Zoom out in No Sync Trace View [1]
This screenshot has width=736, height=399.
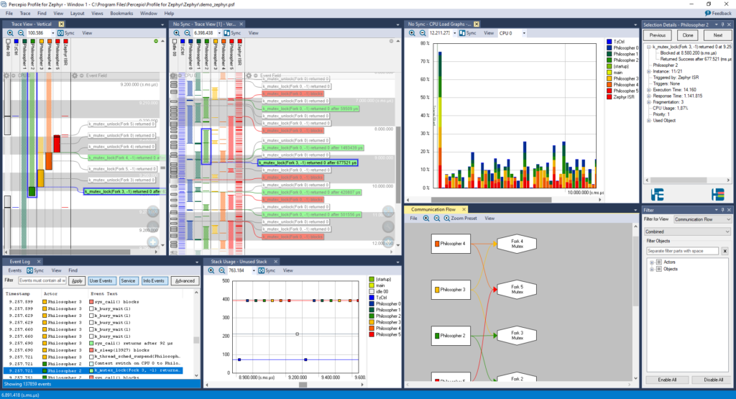pos(187,33)
